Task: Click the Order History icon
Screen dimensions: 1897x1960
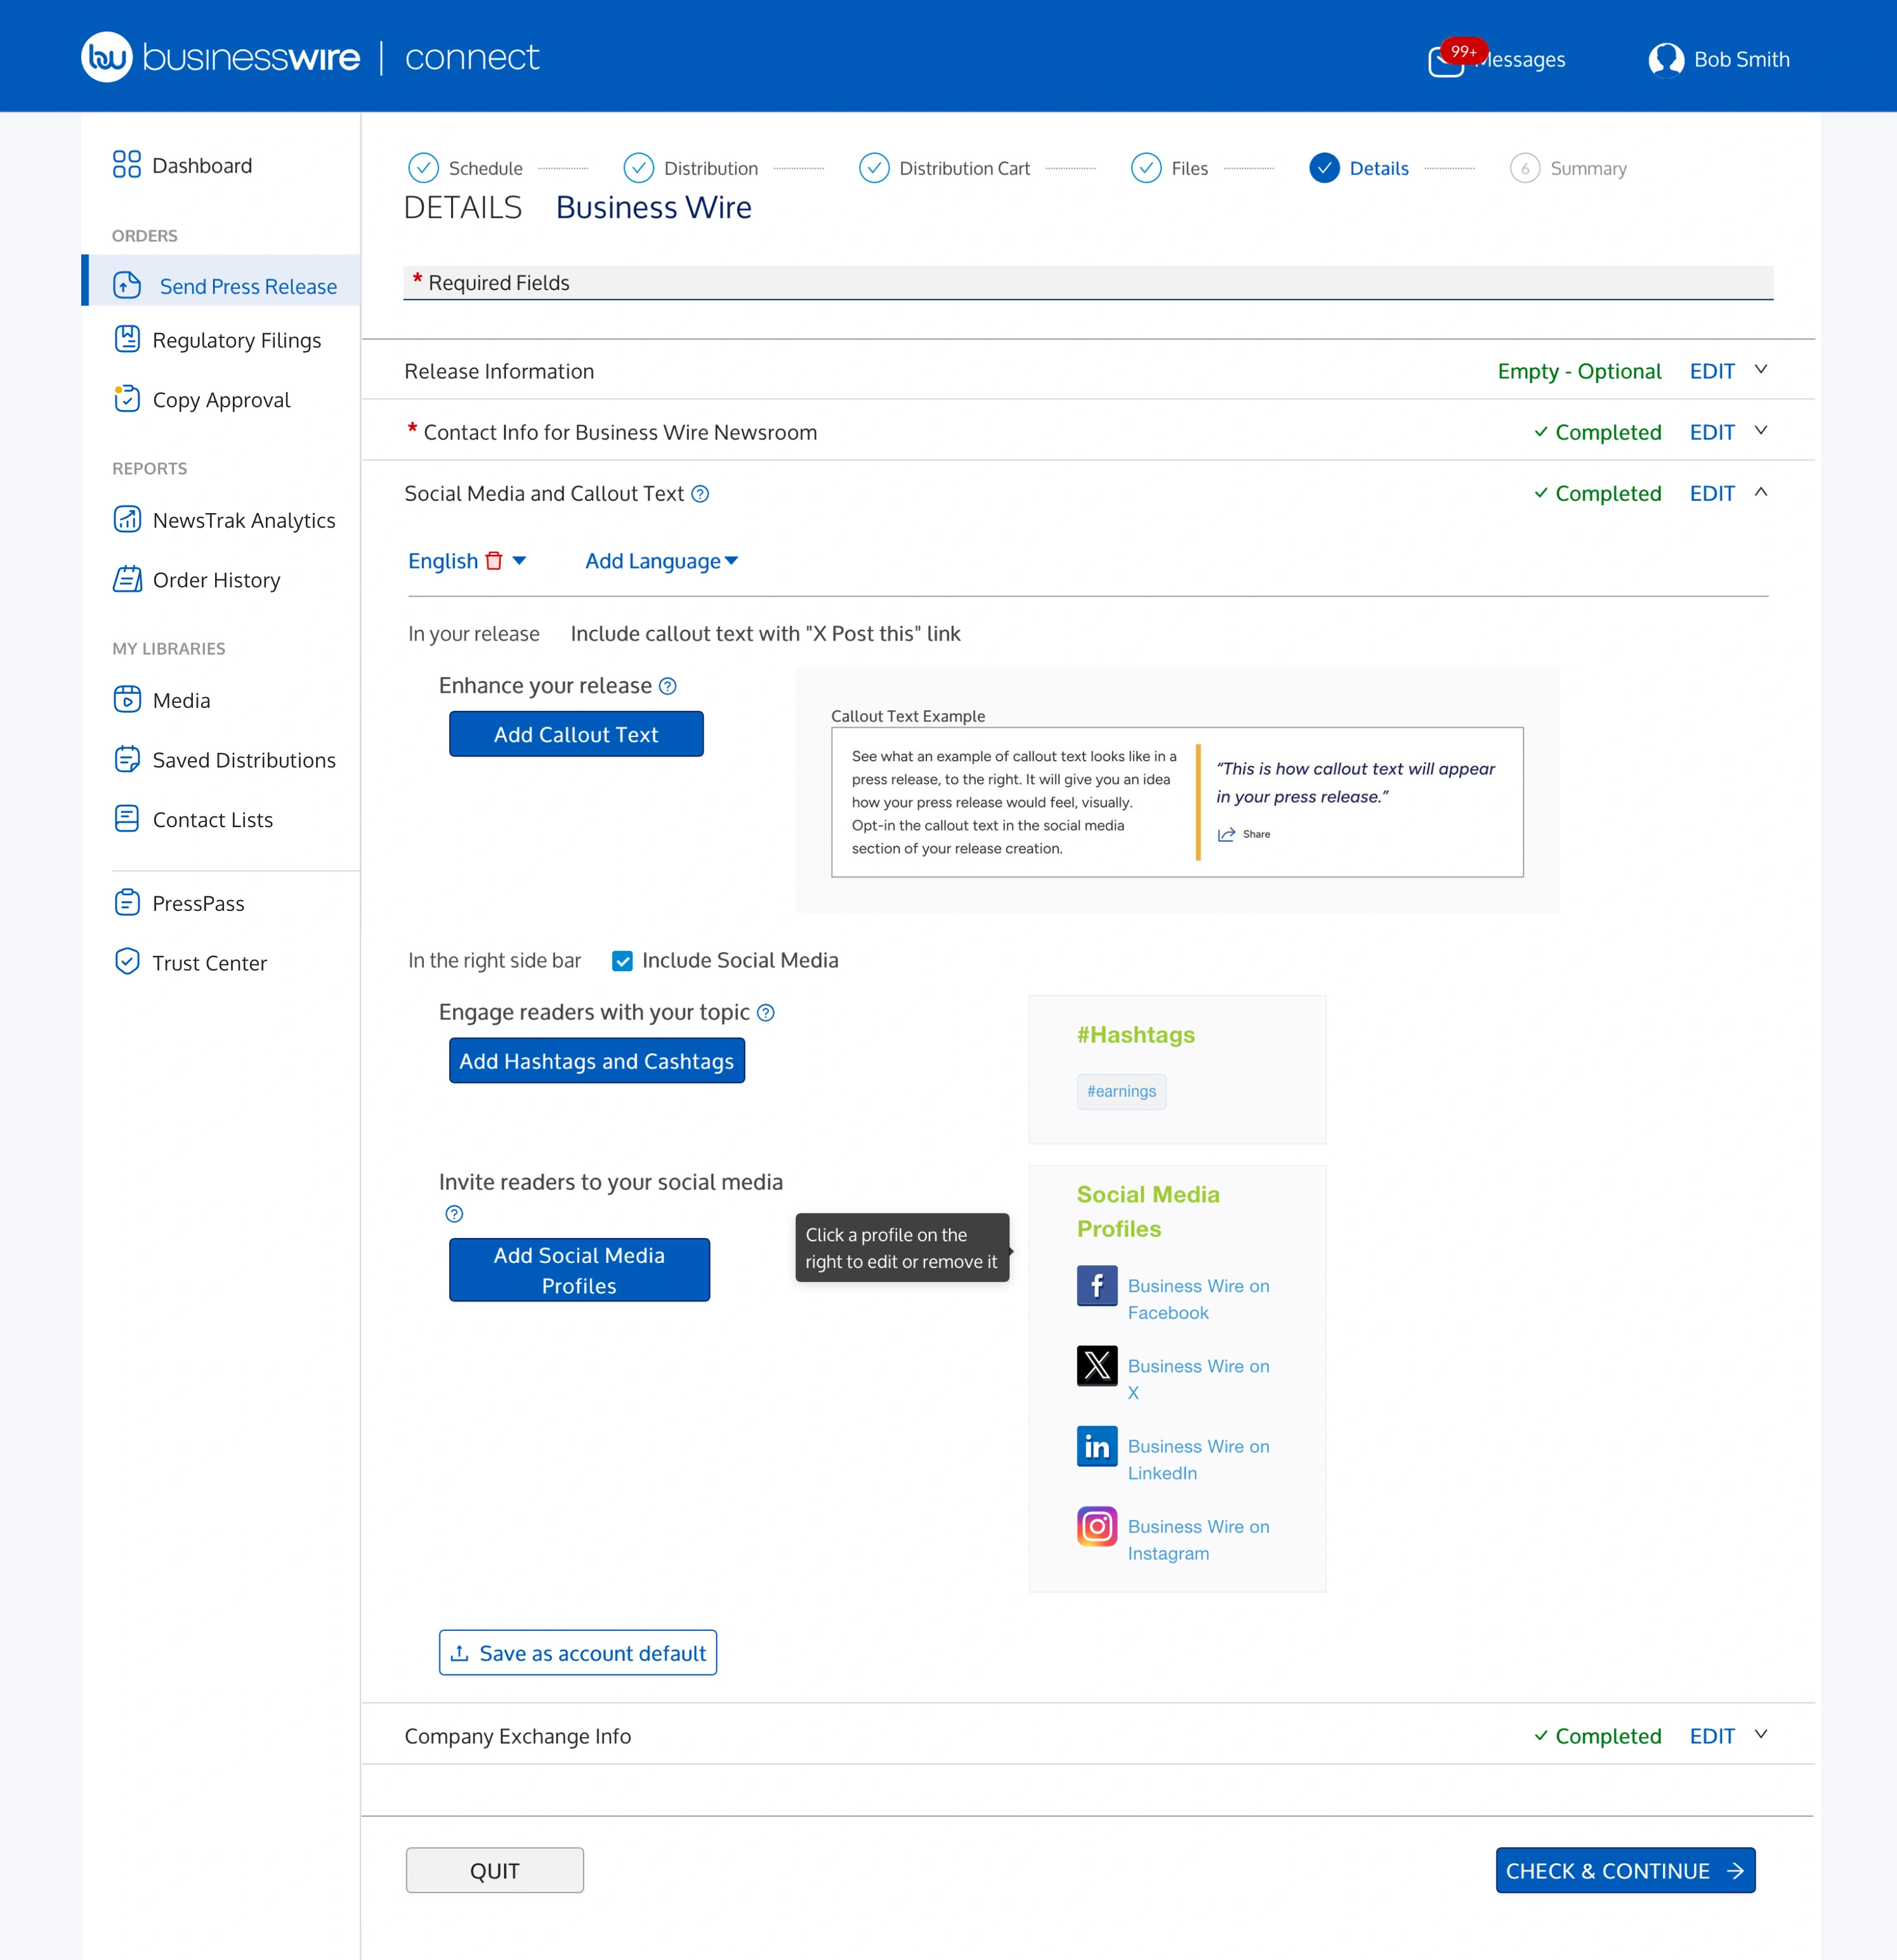Action: (x=127, y=580)
